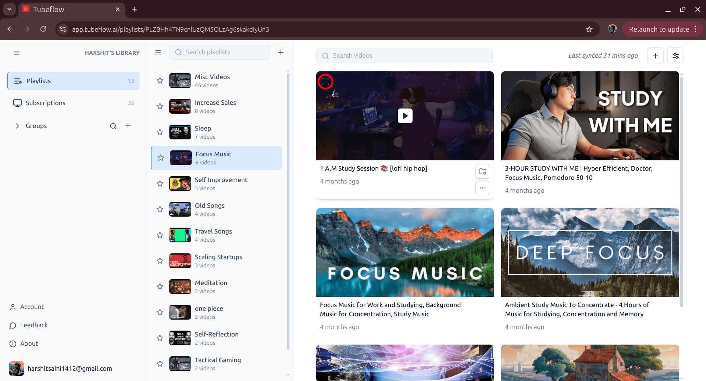Open the ellipsis options on Study Session video

[482, 188]
